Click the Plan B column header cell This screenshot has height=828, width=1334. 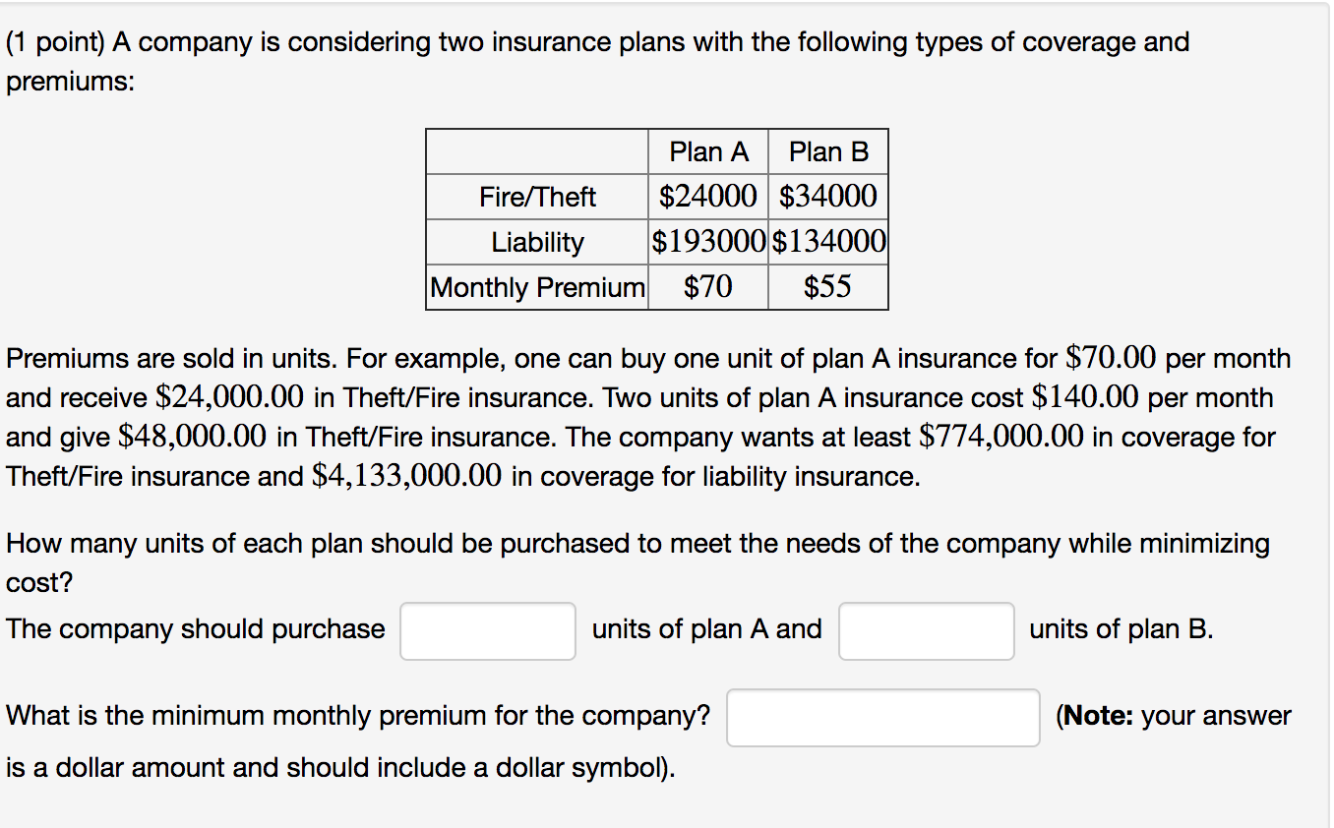(828, 152)
